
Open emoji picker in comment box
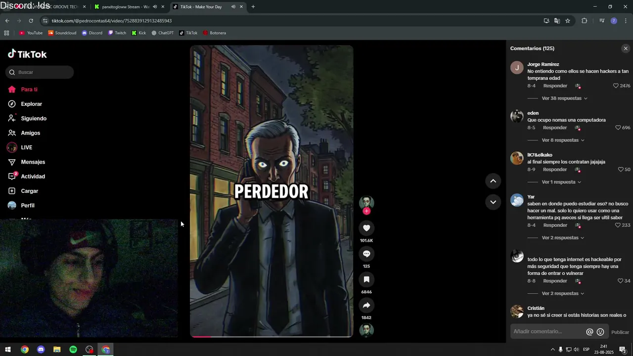point(600,332)
